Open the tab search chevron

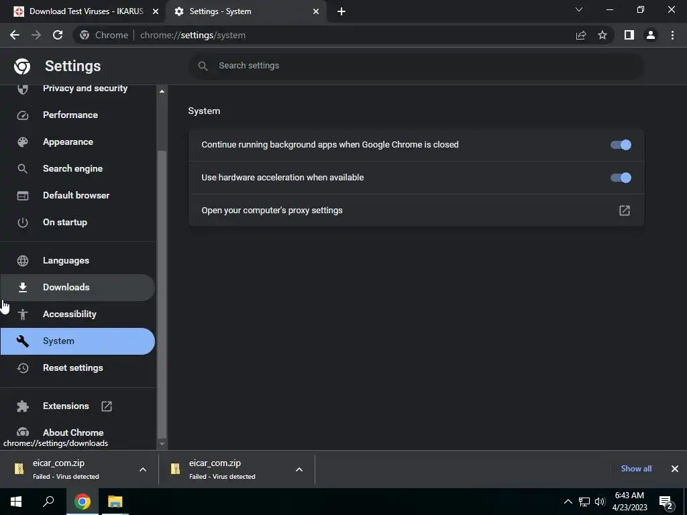pyautogui.click(x=579, y=9)
